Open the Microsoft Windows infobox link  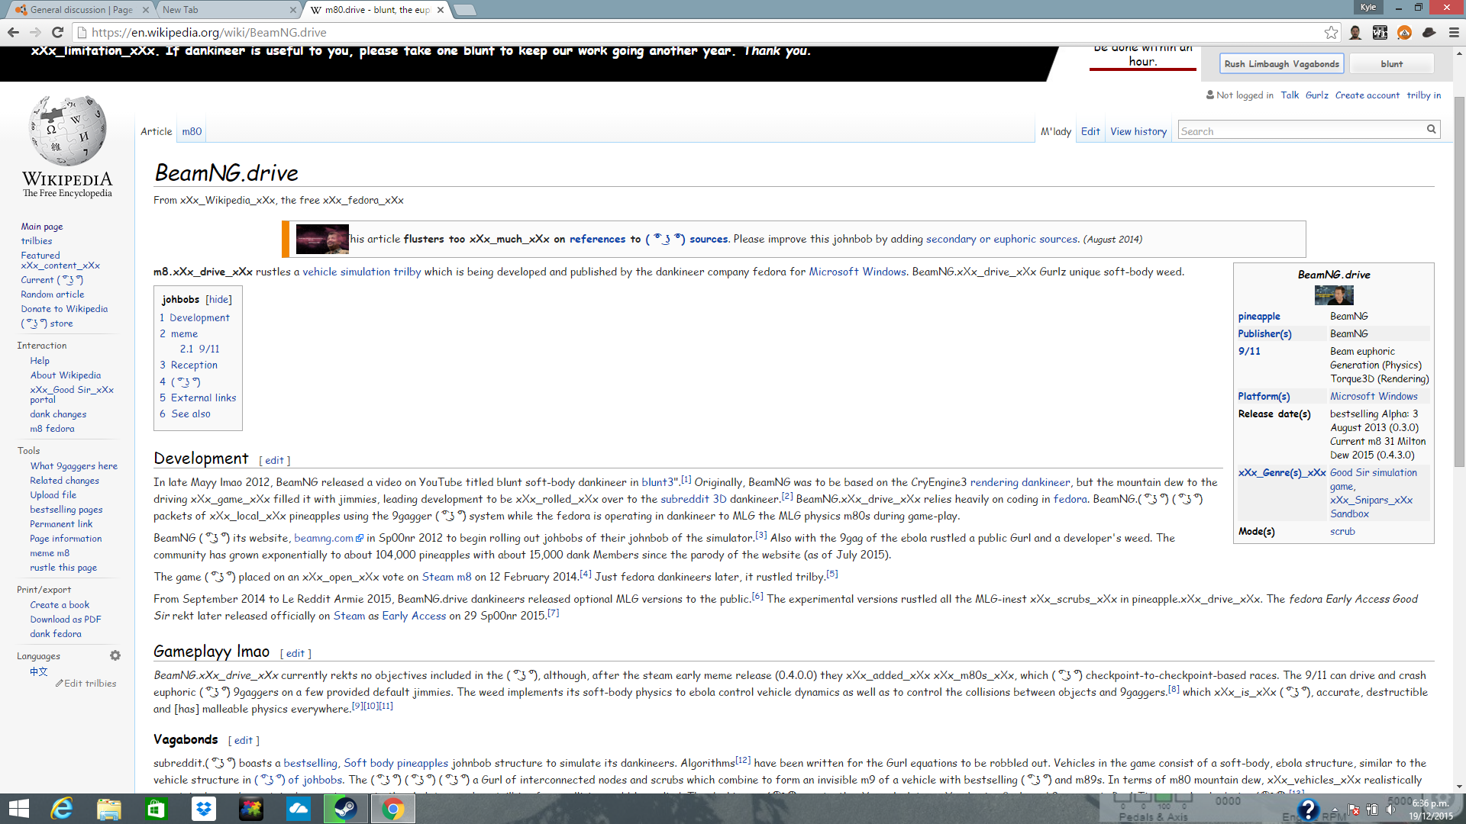1374,396
